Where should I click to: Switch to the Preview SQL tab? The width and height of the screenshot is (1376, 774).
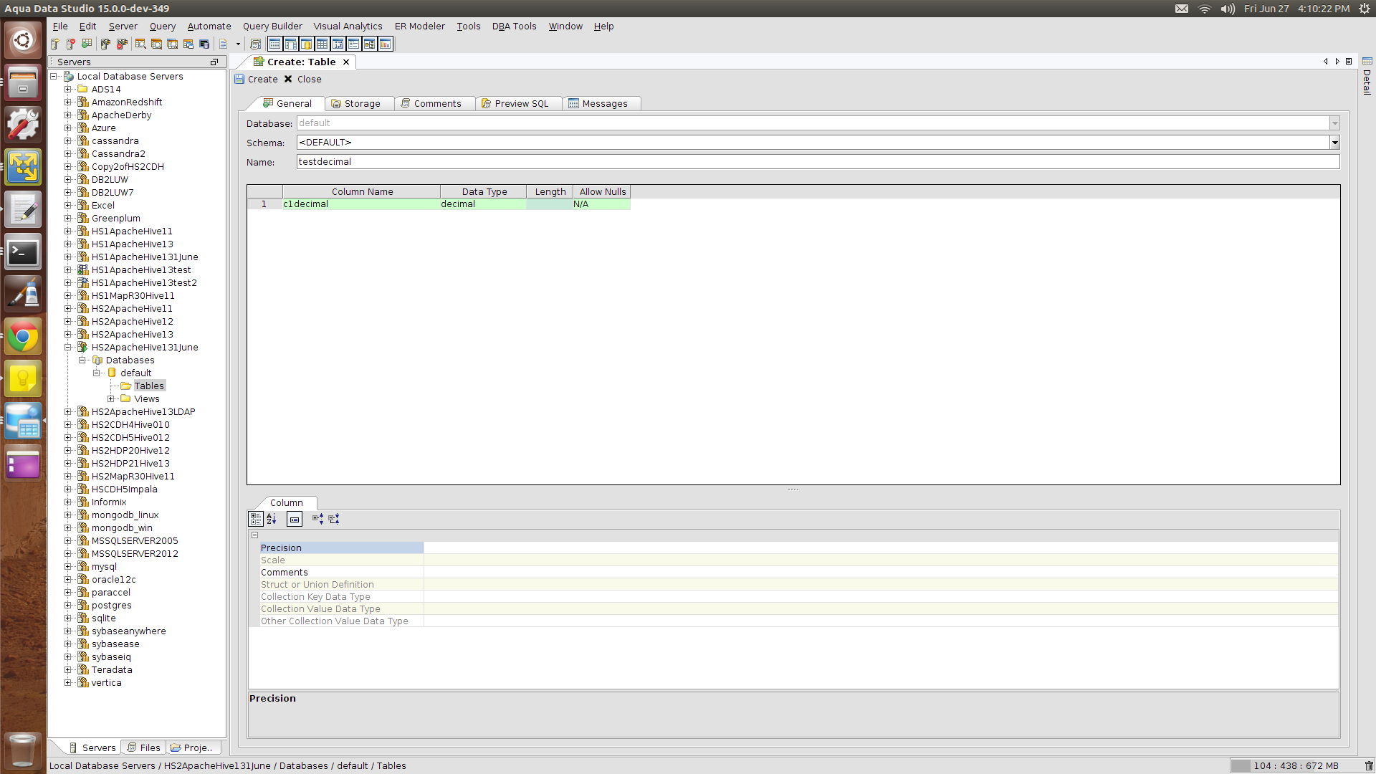pyautogui.click(x=515, y=104)
